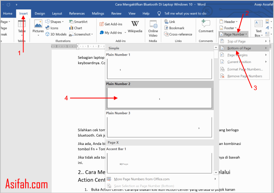Open the Screenshot tool
Viewport: 274px width, 193px height.
tap(81, 34)
